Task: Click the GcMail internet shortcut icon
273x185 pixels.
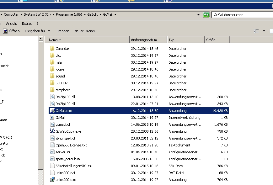Action: [52, 118]
